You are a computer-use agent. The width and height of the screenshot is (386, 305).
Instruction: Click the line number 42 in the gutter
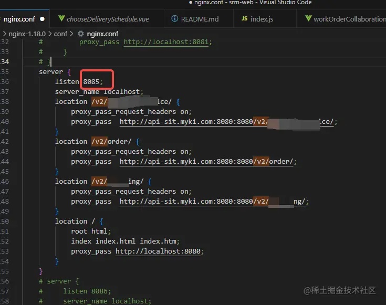point(4,142)
